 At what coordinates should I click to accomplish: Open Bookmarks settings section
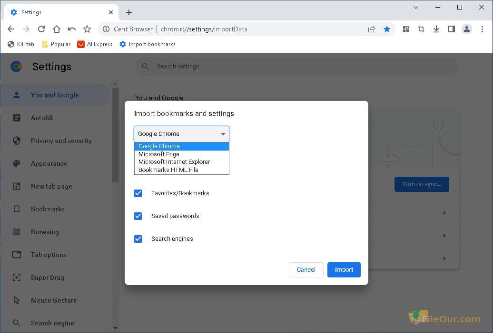[x=55, y=209]
